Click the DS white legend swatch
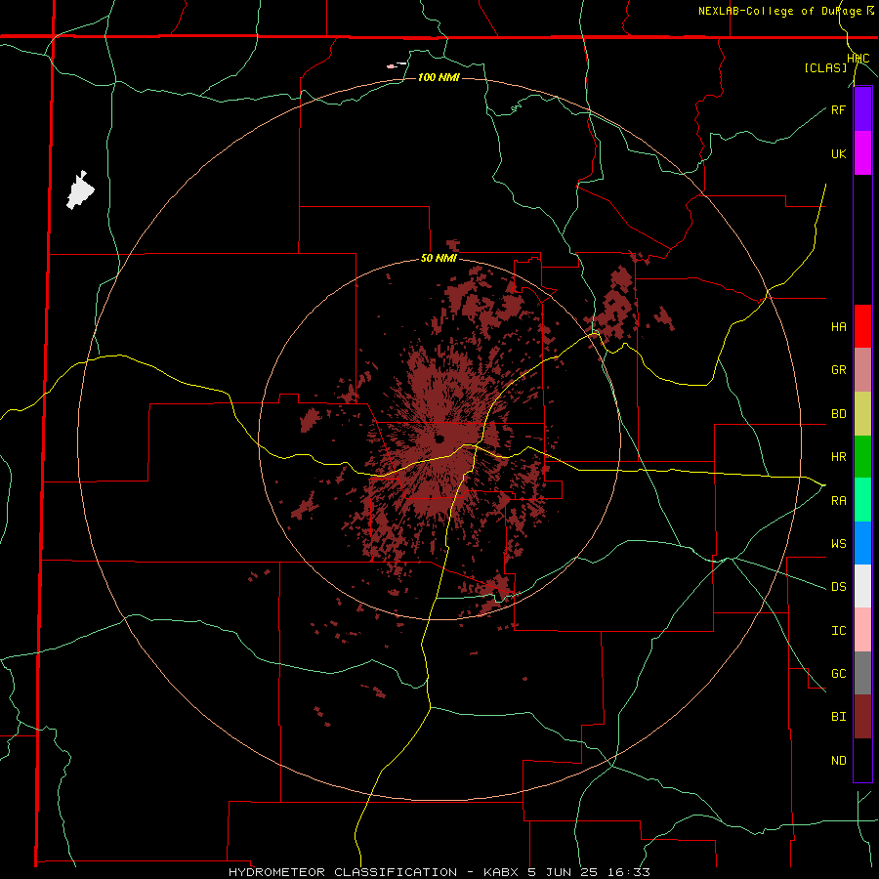Viewport: 879px width, 879px height. coord(862,586)
